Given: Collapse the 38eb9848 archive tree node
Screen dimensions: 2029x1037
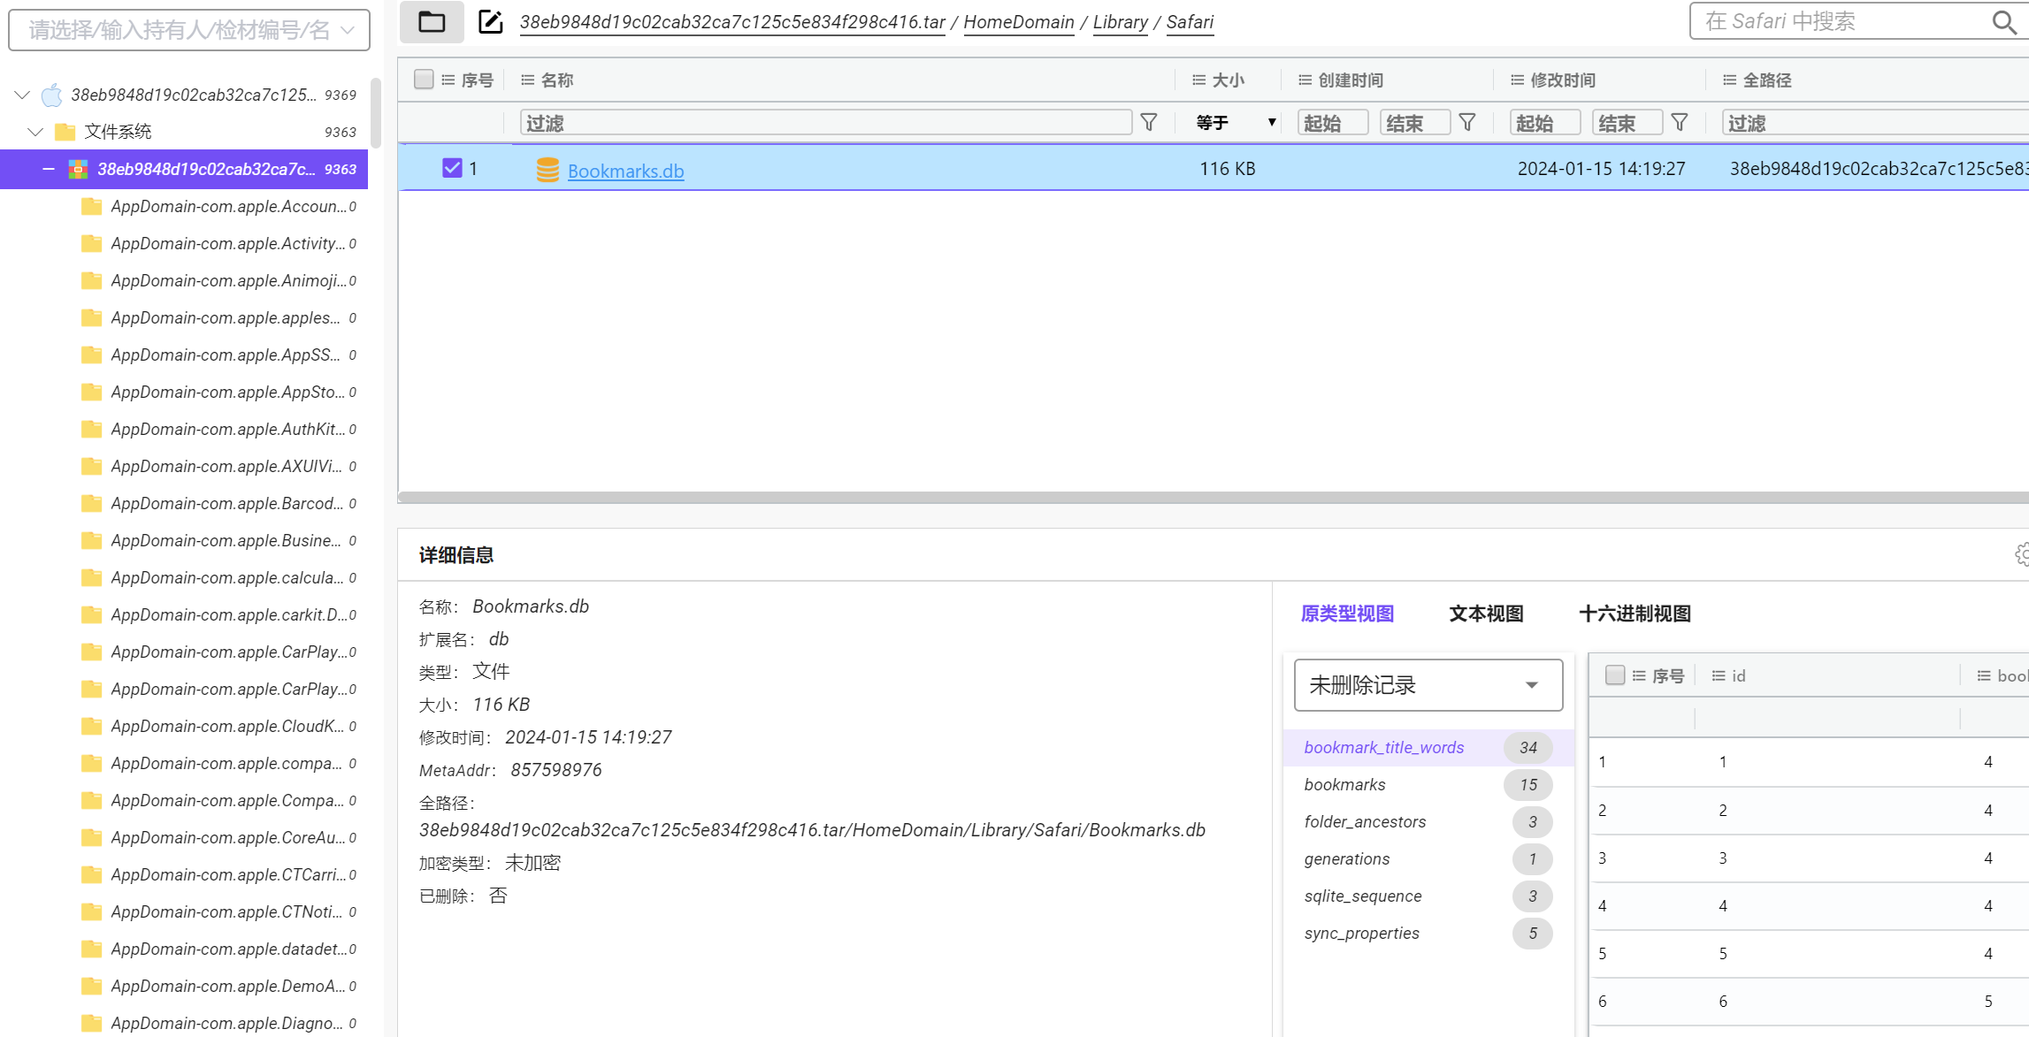Looking at the screenshot, I should (50, 169).
